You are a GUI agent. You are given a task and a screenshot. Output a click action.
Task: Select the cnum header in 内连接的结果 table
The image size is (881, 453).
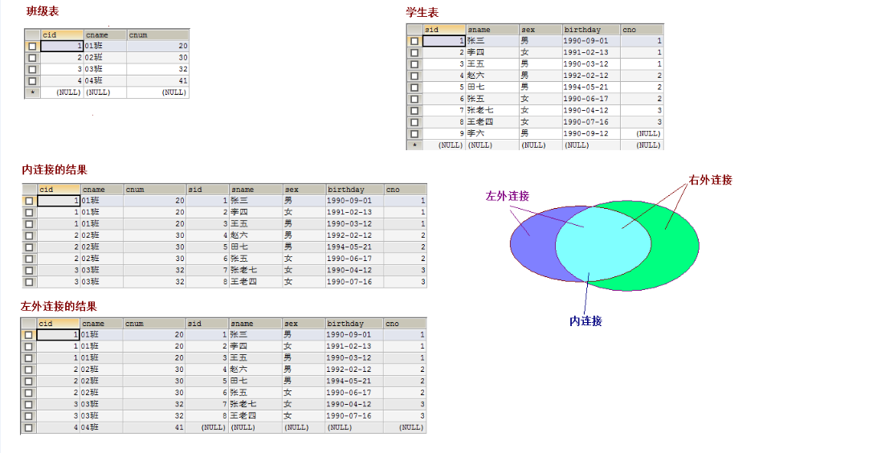tap(154, 190)
